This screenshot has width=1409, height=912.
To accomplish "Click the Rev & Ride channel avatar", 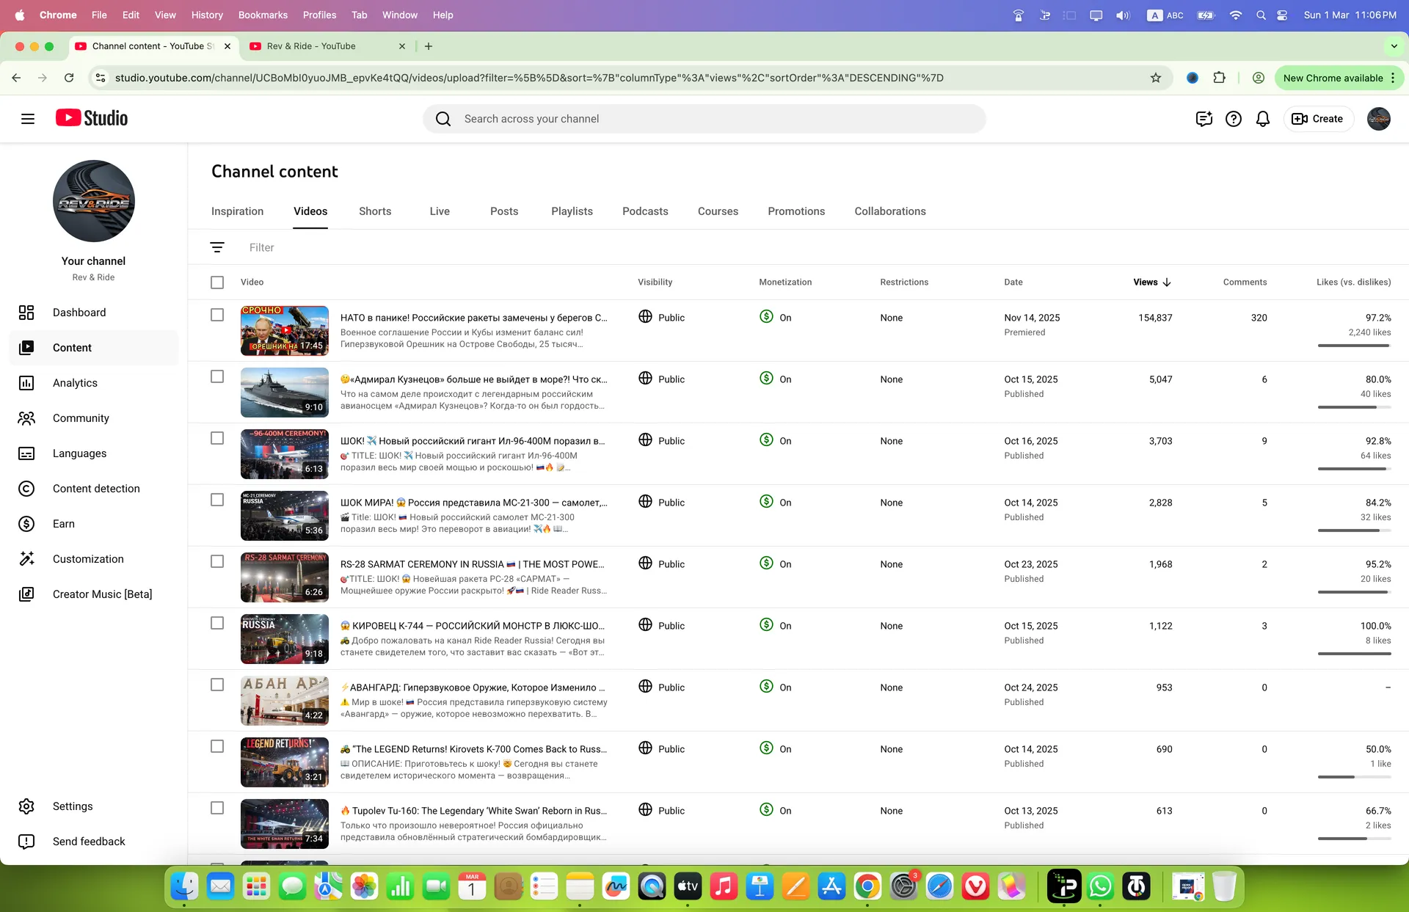I will pos(94,201).
